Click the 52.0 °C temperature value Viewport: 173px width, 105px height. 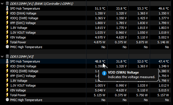click(x=142, y=61)
